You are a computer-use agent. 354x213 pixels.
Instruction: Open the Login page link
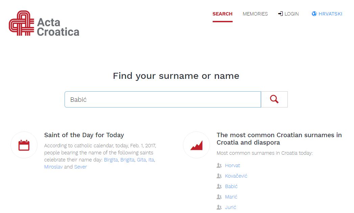tap(291, 14)
